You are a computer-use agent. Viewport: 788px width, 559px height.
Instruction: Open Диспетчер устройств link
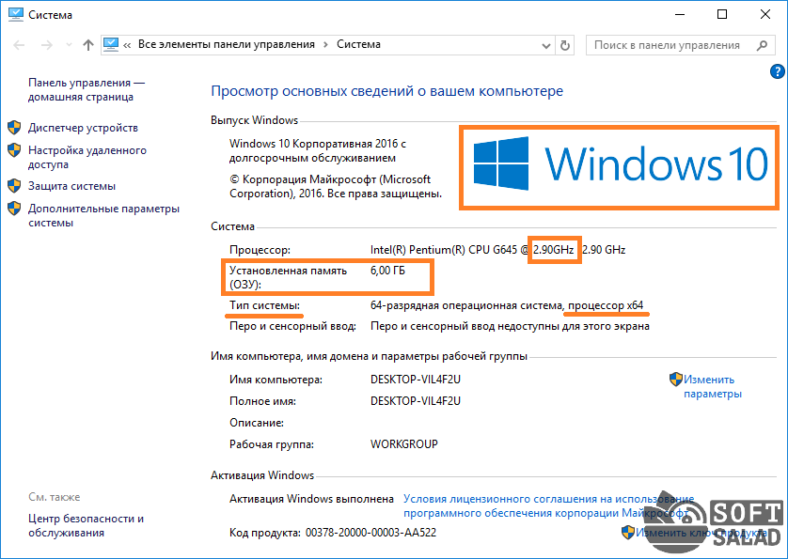[83, 128]
